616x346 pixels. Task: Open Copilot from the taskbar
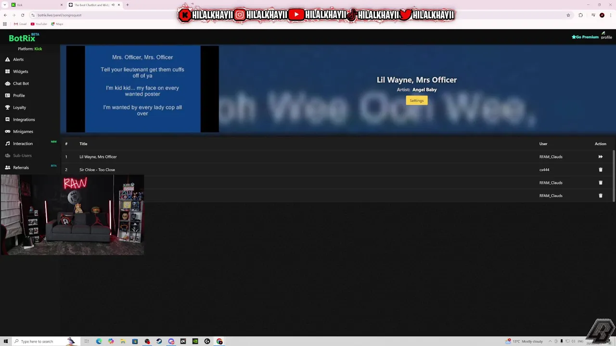point(111,341)
